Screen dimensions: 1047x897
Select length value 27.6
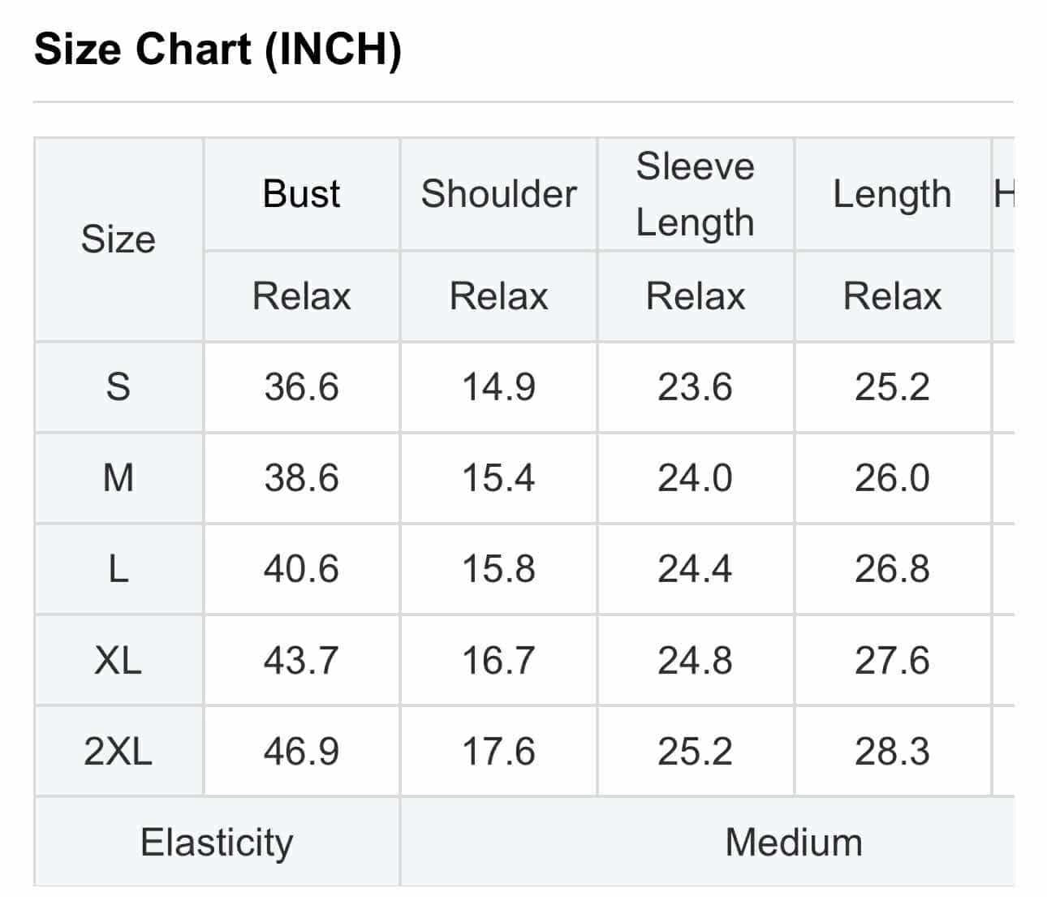(x=892, y=660)
